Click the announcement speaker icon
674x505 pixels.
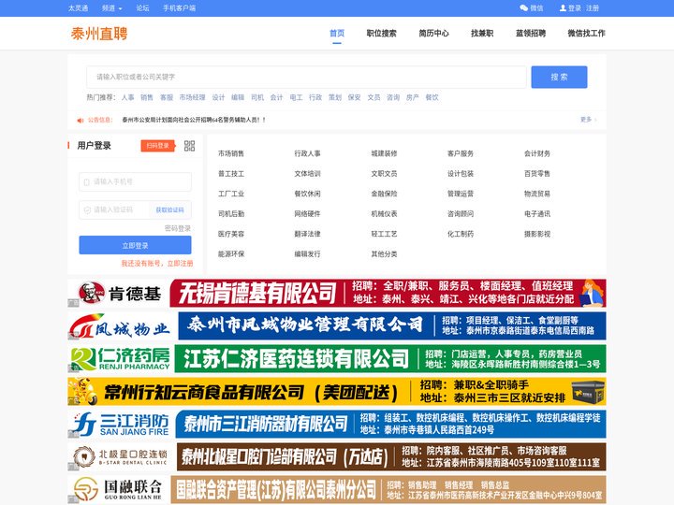click(x=80, y=121)
